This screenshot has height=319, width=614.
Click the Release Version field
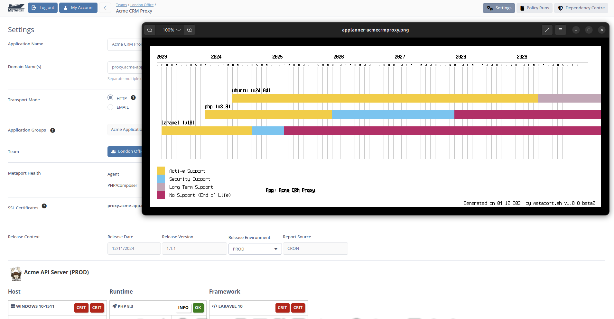pyautogui.click(x=194, y=249)
